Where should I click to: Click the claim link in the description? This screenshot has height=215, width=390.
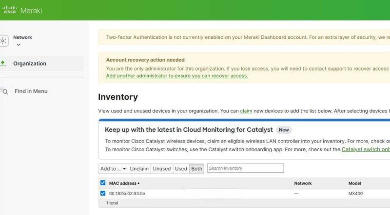tap(246, 111)
